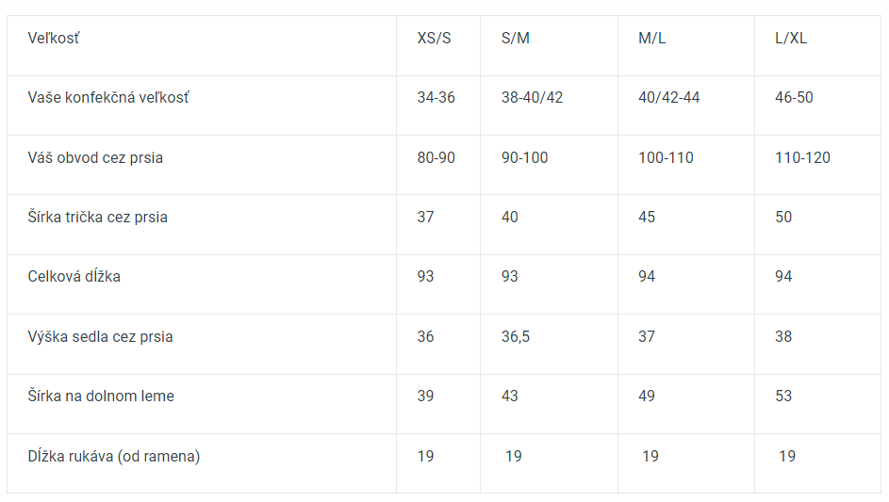Image resolution: width=889 pixels, height=502 pixels.
Task: Select total length 93 in the XS/S column
Action: (425, 277)
